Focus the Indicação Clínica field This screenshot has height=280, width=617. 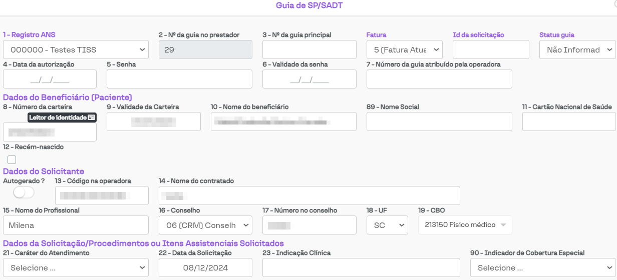[x=361, y=267]
